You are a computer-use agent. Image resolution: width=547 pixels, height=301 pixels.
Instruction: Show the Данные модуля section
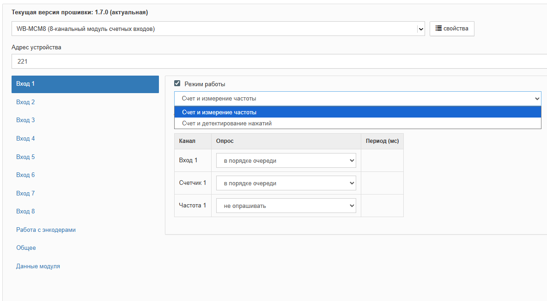(x=38, y=266)
